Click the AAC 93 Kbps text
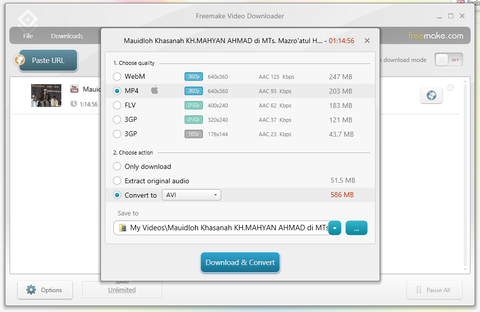Screen dimensions: 480x312 [275, 91]
